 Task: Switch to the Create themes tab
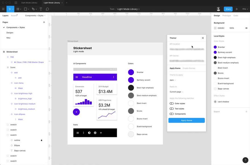pyautogui.click(x=189, y=68)
